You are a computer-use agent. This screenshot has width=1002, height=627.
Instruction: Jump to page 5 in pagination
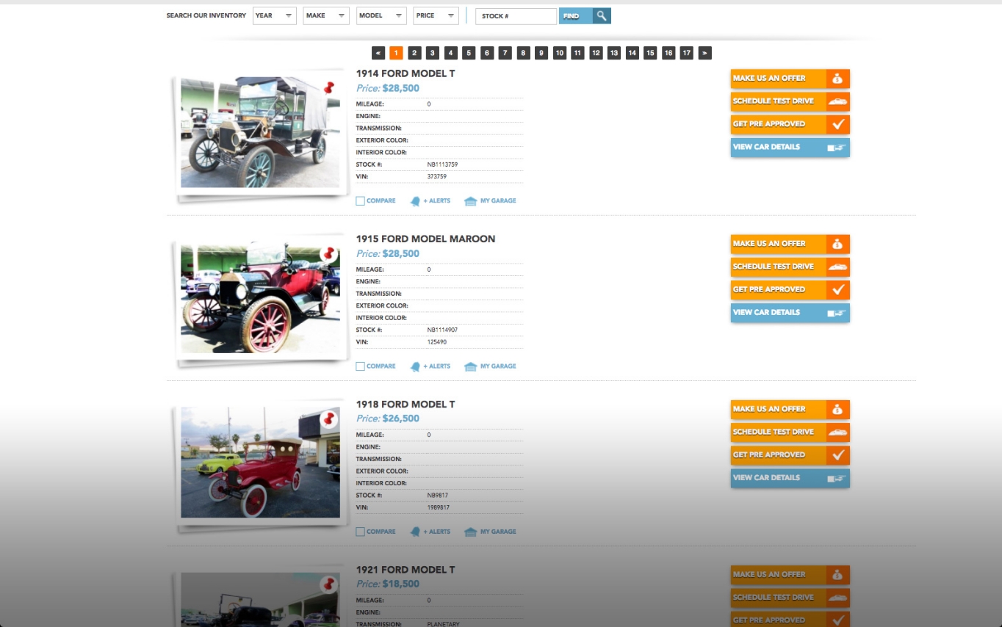469,53
